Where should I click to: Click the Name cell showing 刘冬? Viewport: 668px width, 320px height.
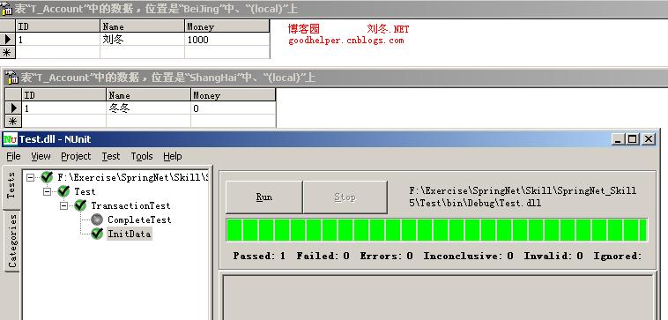[x=142, y=39]
